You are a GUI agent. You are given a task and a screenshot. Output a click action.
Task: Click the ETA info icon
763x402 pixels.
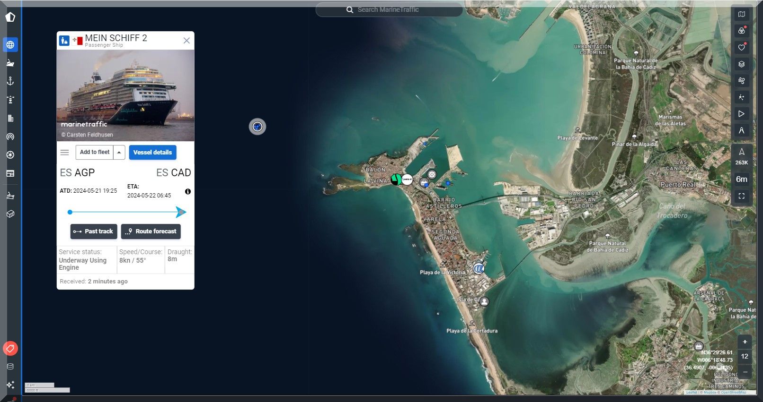[188, 191]
